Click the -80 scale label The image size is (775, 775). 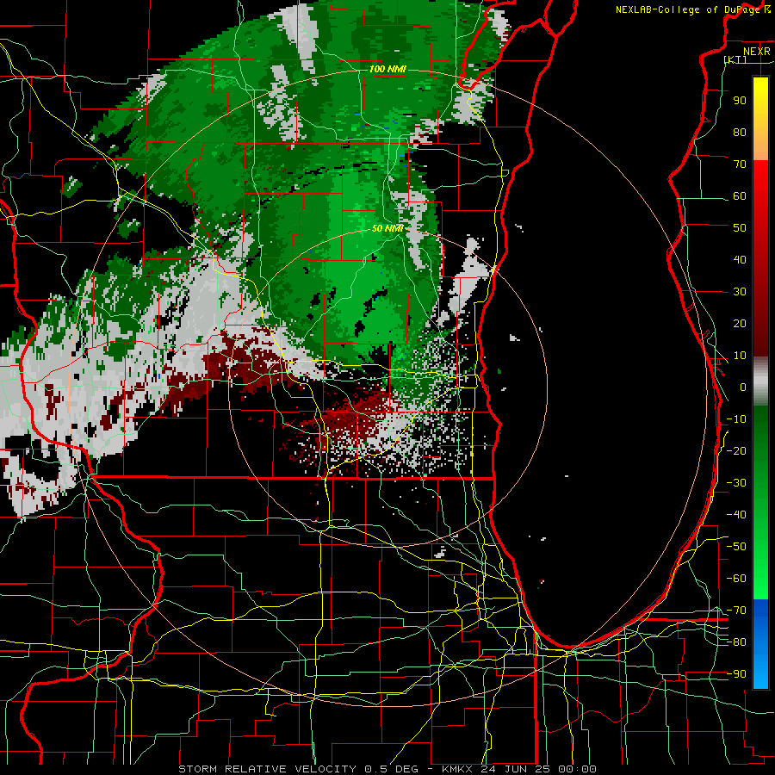736,642
